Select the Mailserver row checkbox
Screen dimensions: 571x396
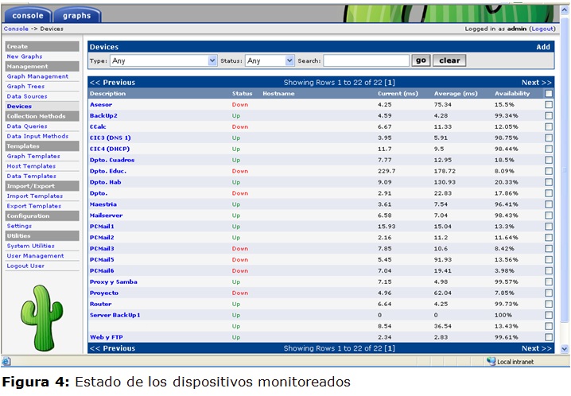[548, 215]
